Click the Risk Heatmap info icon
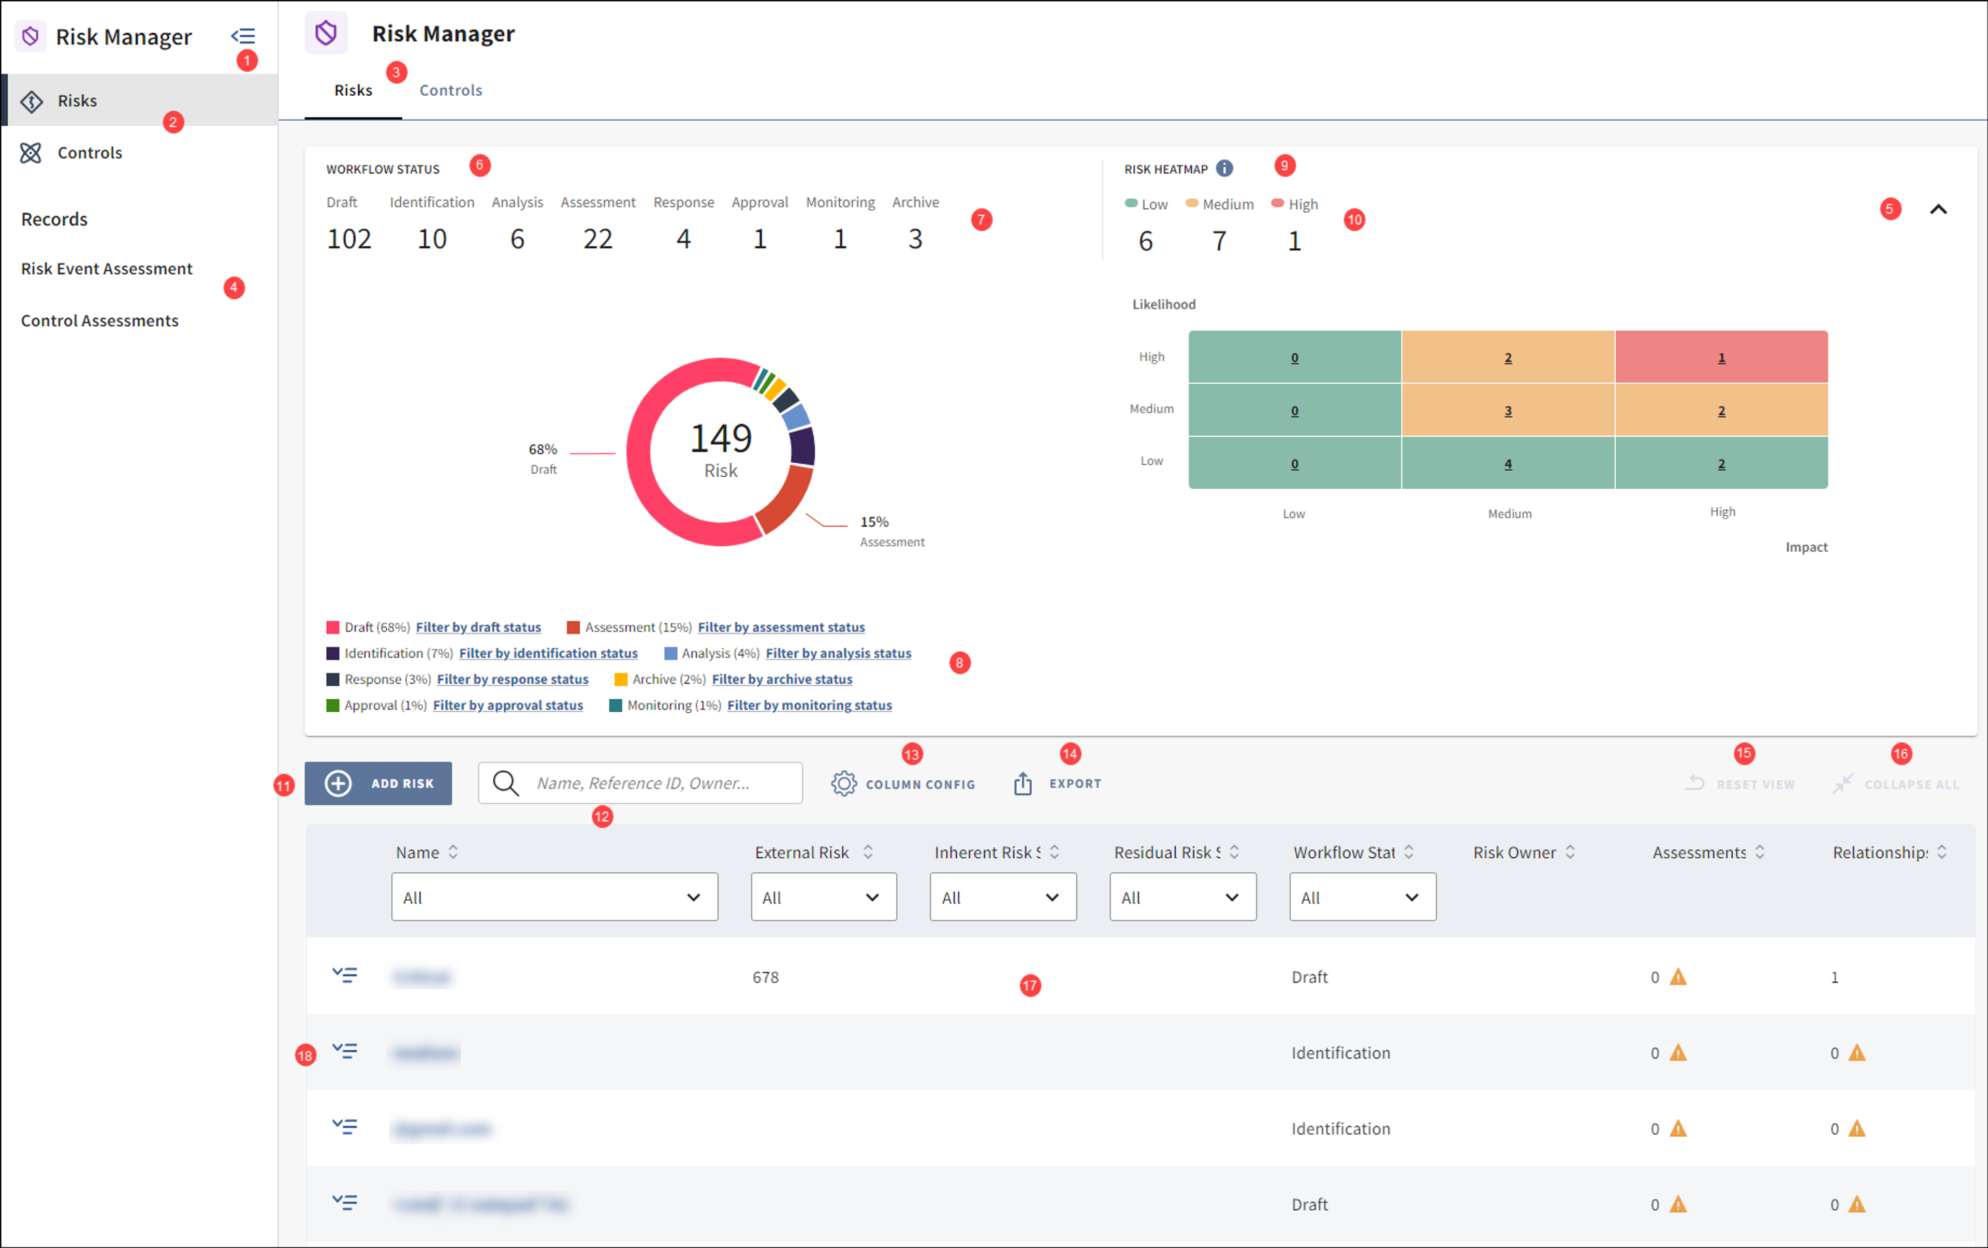Viewport: 1988px width, 1248px height. (x=1224, y=168)
